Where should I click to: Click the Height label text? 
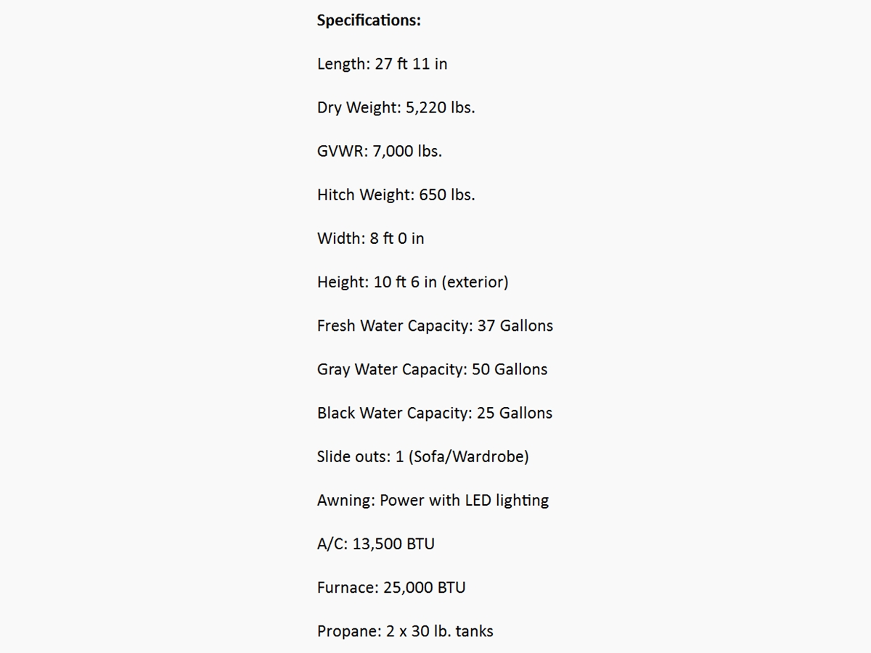pyautogui.click(x=343, y=282)
